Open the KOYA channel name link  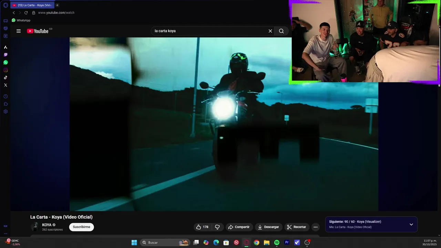point(47,225)
